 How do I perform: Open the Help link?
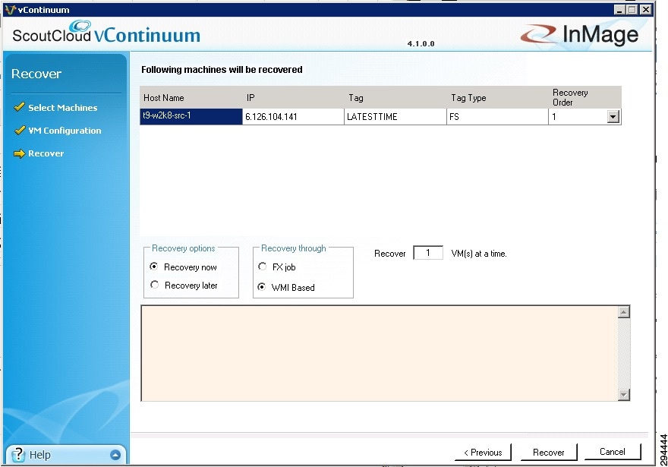point(40,455)
